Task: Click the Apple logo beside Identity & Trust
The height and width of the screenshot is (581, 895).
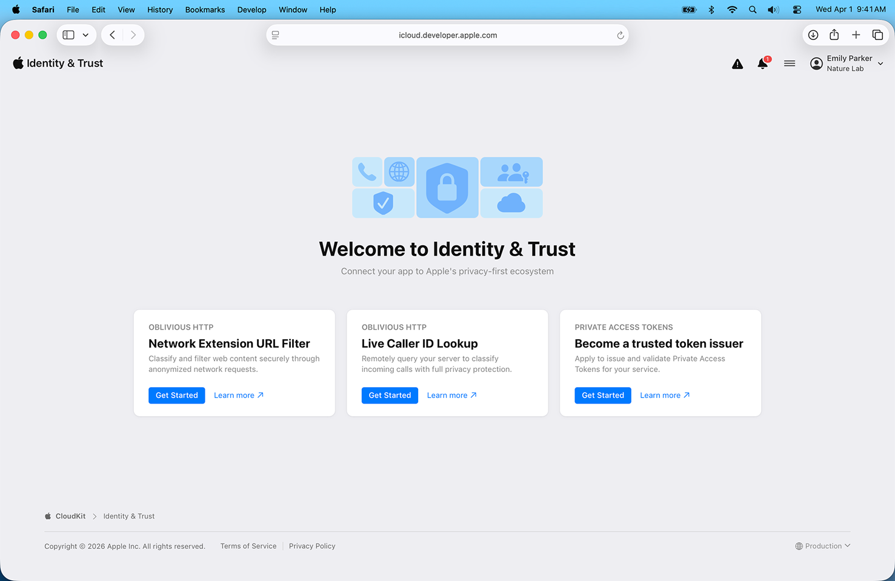Action: pos(18,63)
